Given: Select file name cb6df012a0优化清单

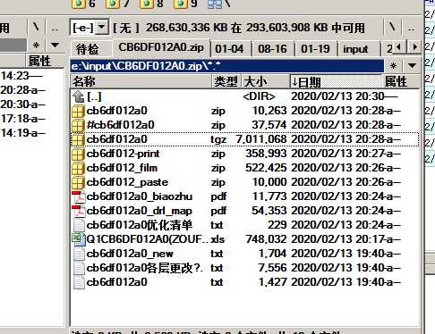Looking at the screenshot, I should (x=140, y=225).
